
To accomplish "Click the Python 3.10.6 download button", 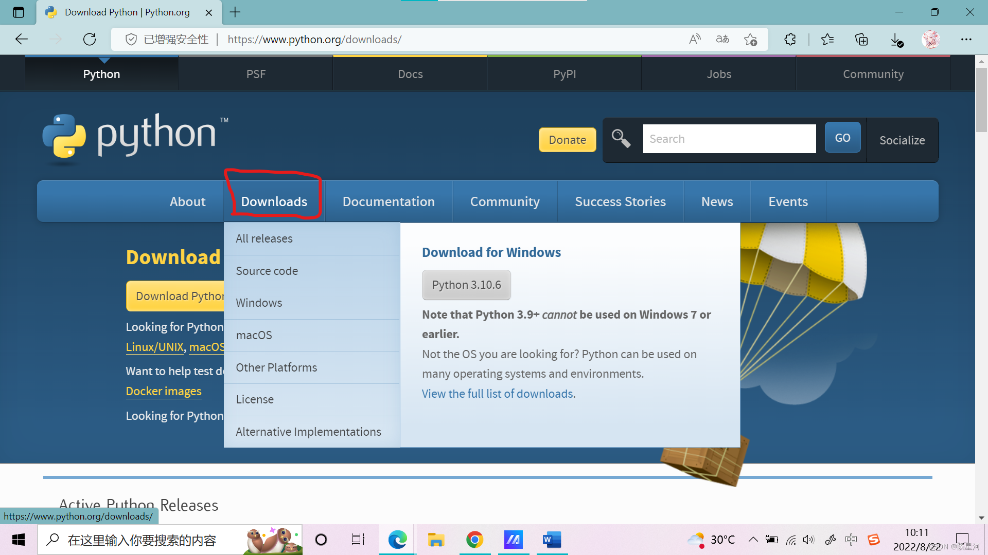I will (x=466, y=285).
